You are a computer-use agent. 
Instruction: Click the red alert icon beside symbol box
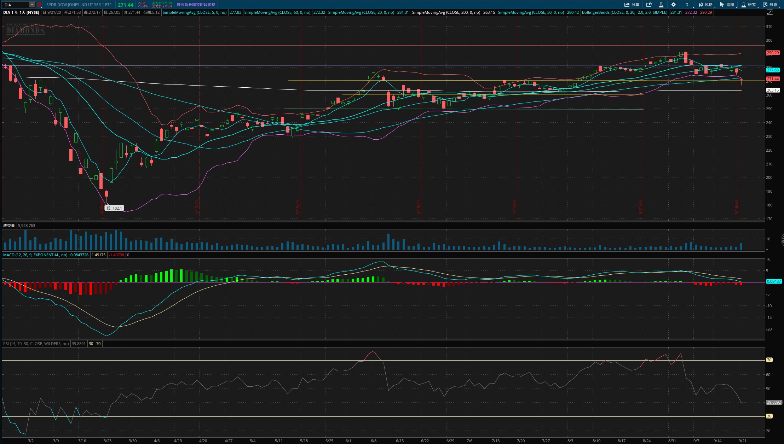pyautogui.click(x=39, y=5)
